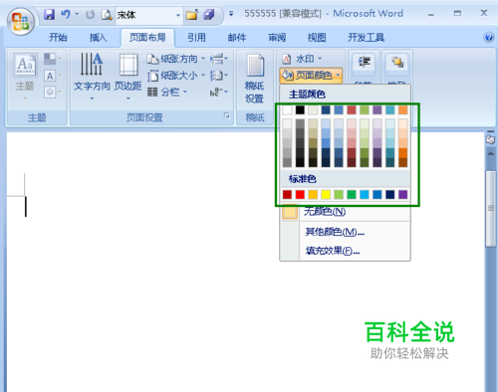Switch to the 插入 tab
The height and width of the screenshot is (392, 498).
(98, 38)
